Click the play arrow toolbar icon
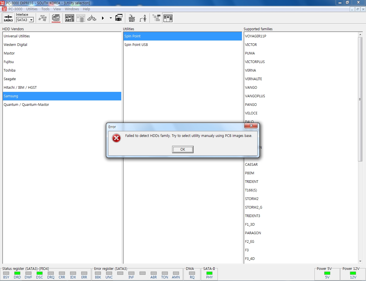Viewport: 366px width, 281px height. [x=103, y=18]
